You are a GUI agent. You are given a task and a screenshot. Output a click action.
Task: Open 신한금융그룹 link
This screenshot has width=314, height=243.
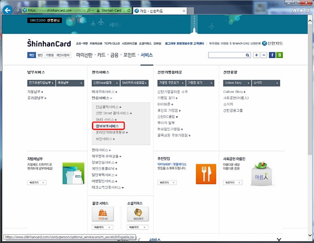click(233, 110)
